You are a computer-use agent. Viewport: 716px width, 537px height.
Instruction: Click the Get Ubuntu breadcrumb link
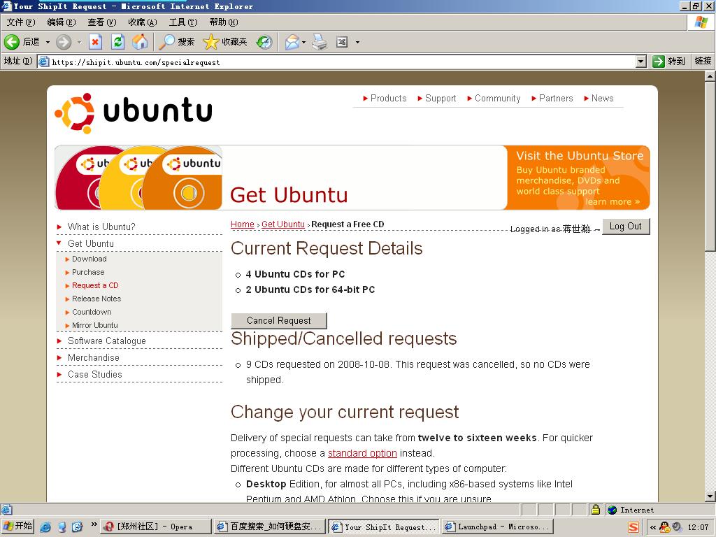pyautogui.click(x=283, y=224)
